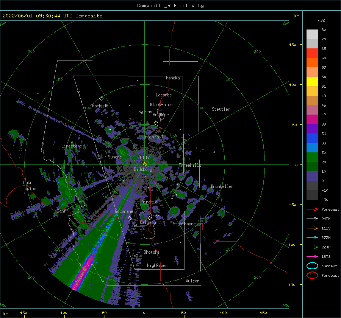Click the yellow 51 dBZ color swatch
The width and height of the screenshot is (341, 318).
point(312,81)
